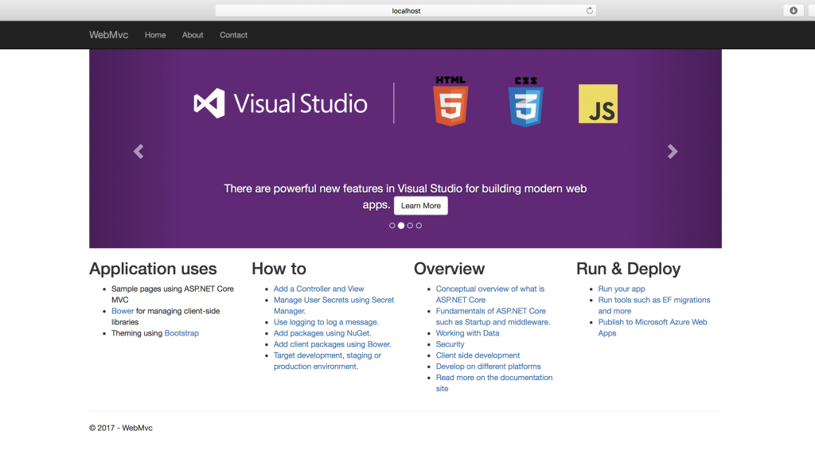Open Working with Data link
This screenshot has height=450, width=815.
(467, 333)
